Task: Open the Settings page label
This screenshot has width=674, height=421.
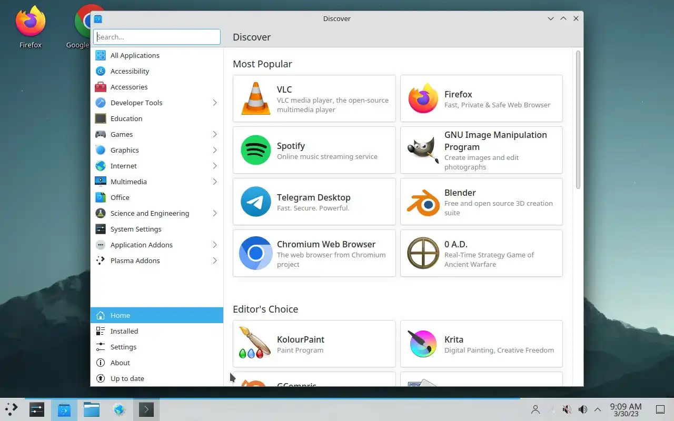Action: [123, 347]
